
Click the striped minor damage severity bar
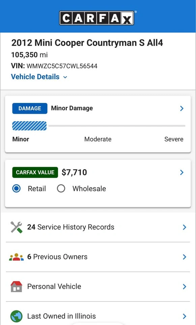tap(30, 126)
